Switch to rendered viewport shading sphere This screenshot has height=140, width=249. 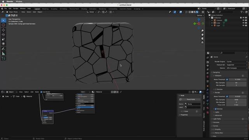point(197,12)
